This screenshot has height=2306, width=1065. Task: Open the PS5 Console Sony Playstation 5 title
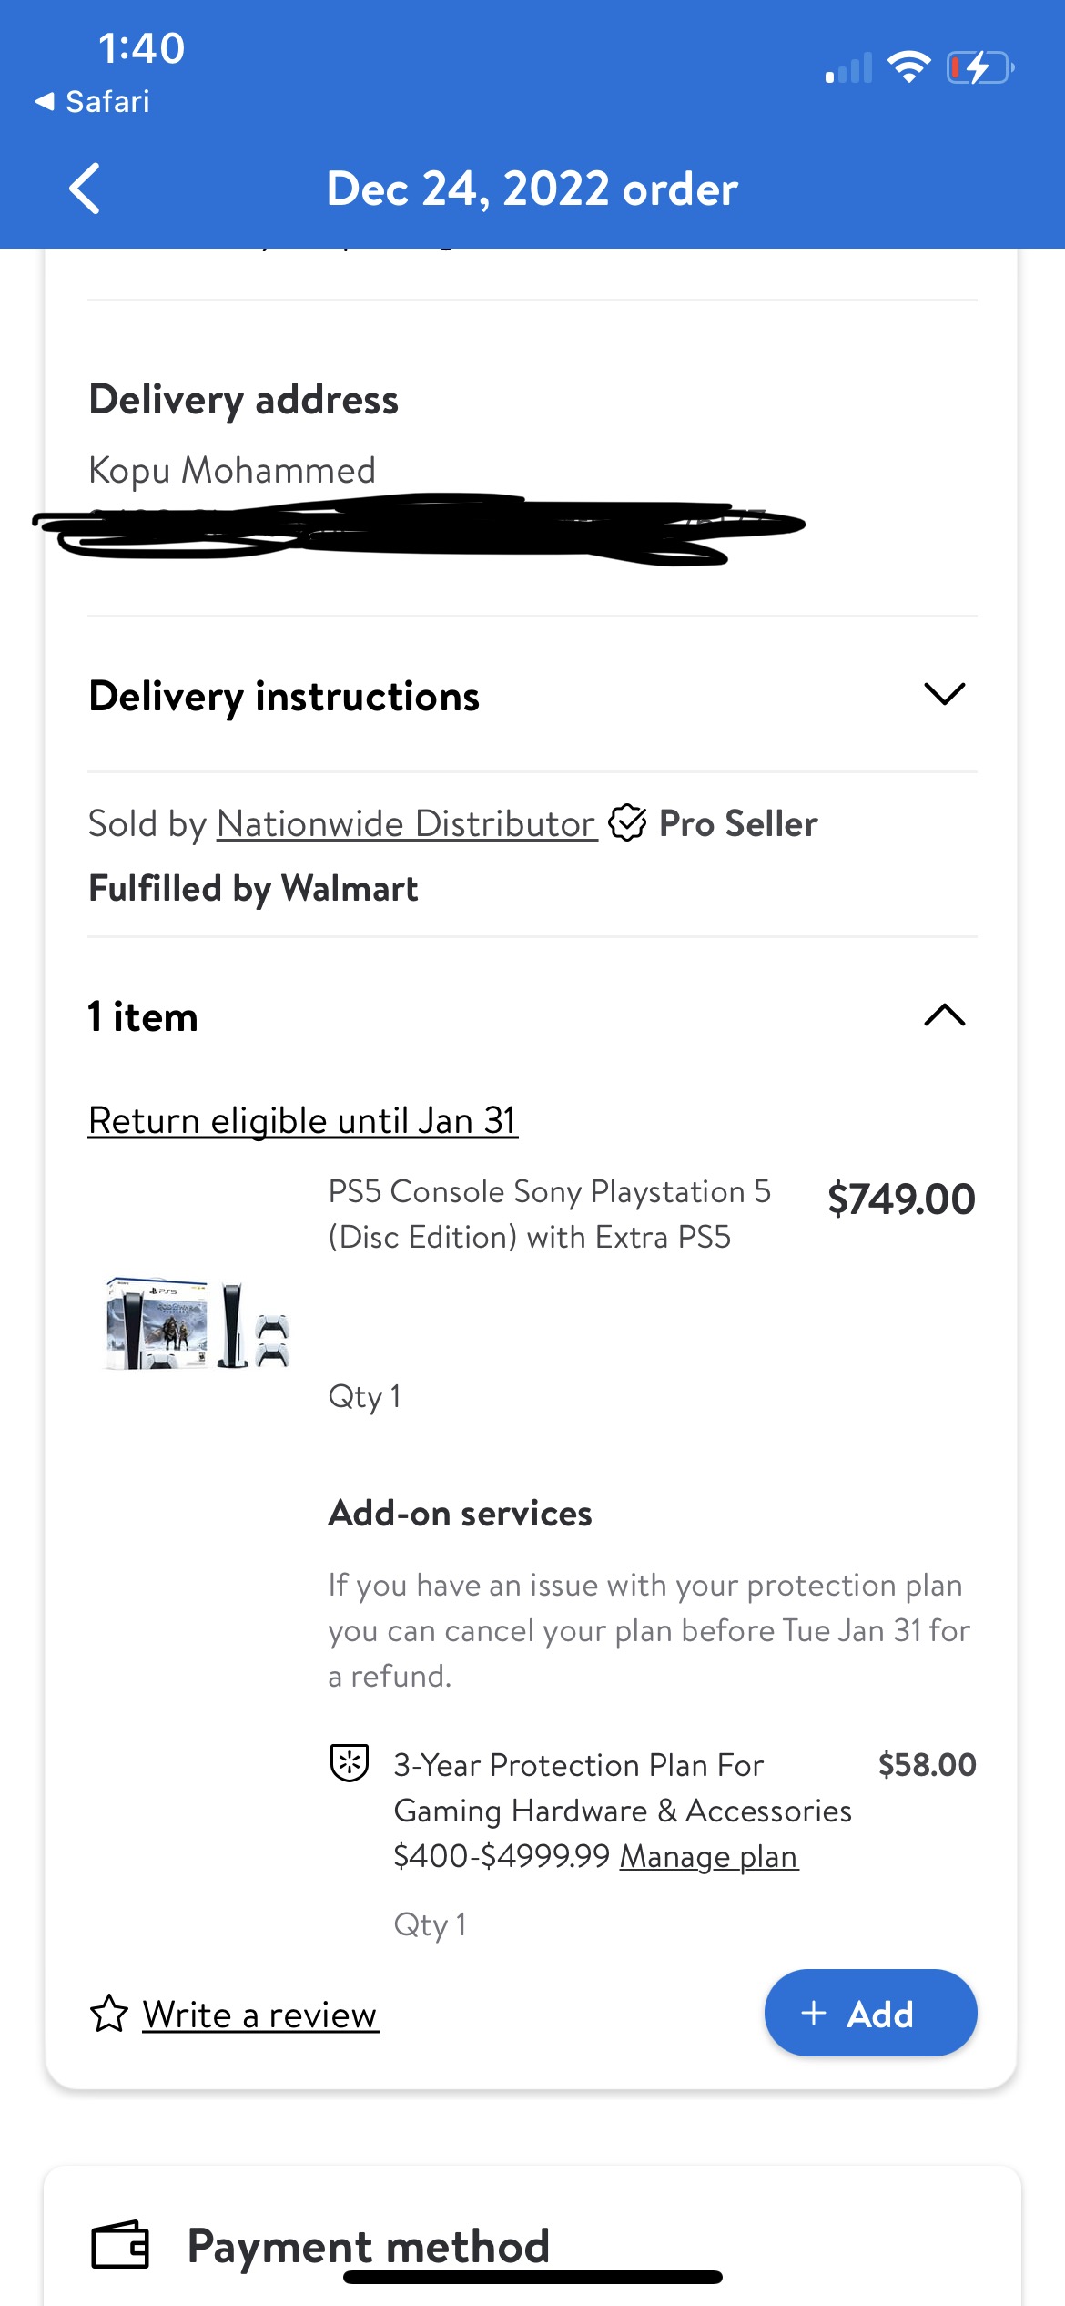coord(549,1214)
